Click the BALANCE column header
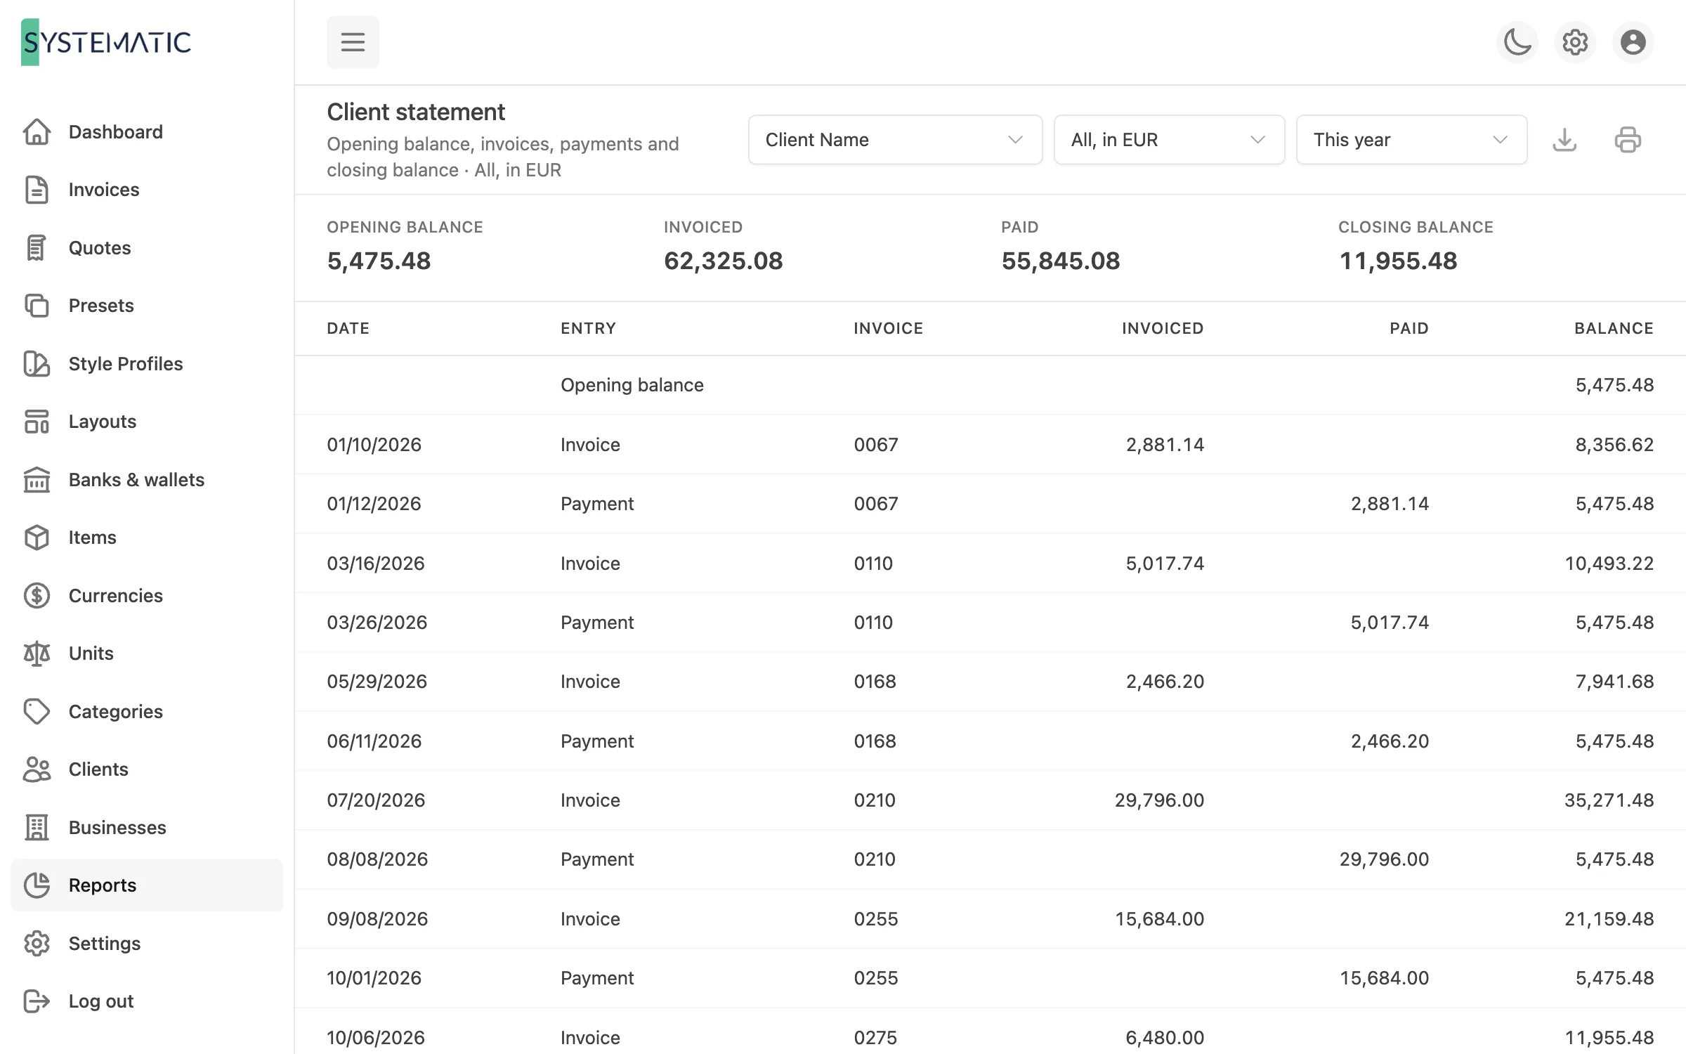The width and height of the screenshot is (1686, 1054). 1614,328
